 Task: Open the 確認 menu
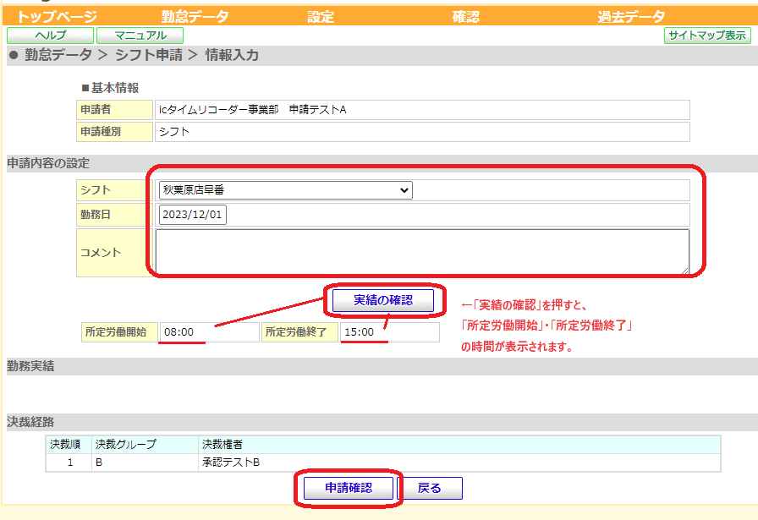[465, 16]
